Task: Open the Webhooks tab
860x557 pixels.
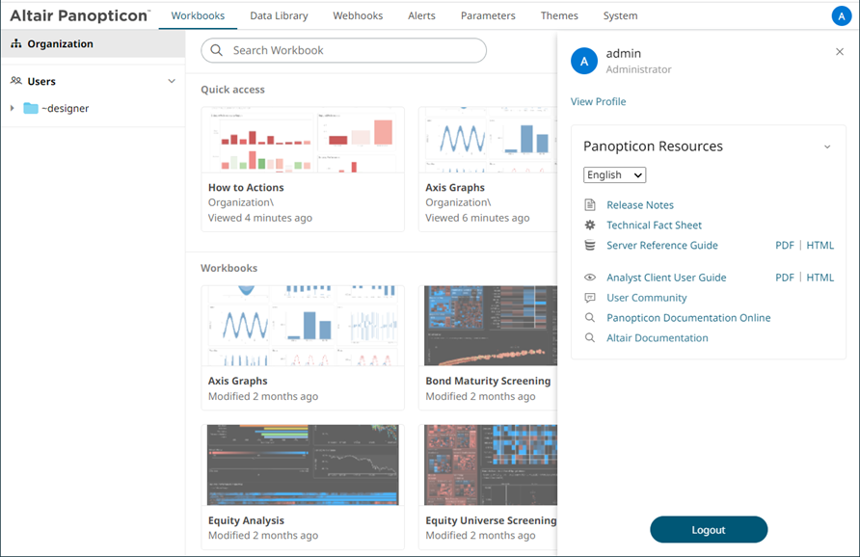Action: (358, 15)
